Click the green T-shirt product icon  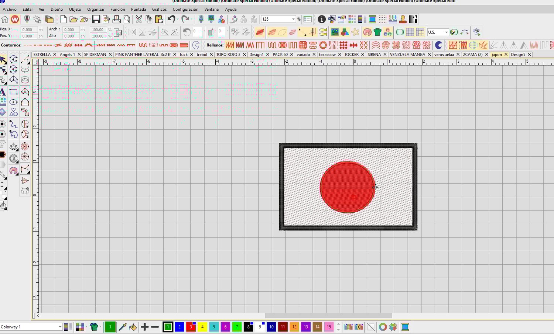click(x=377, y=32)
